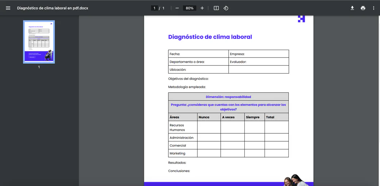Click the fit to page icon

[x=216, y=8]
